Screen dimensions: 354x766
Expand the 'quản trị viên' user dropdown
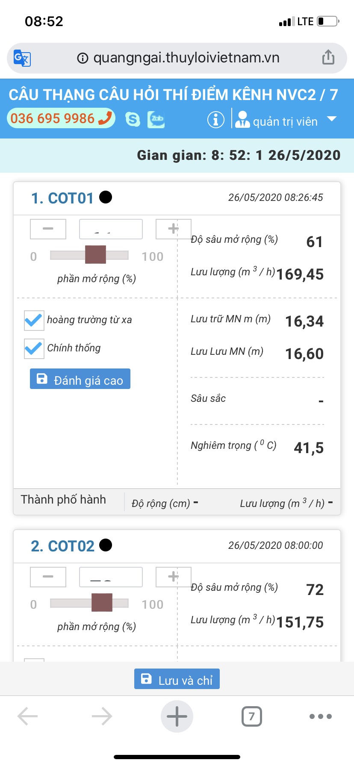tap(331, 119)
